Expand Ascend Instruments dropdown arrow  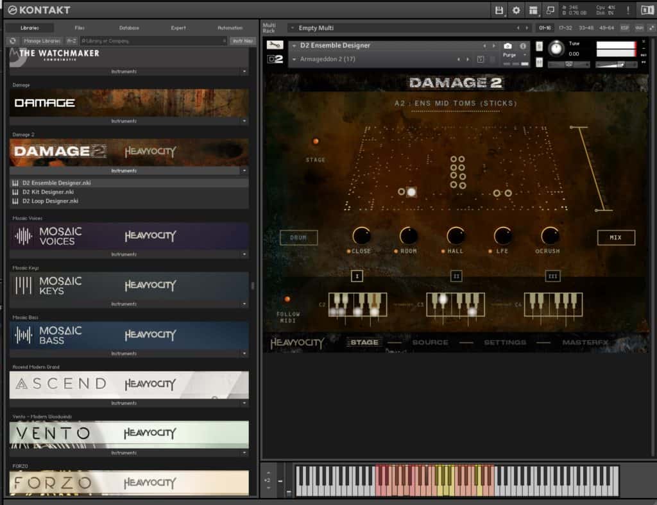tap(244, 403)
